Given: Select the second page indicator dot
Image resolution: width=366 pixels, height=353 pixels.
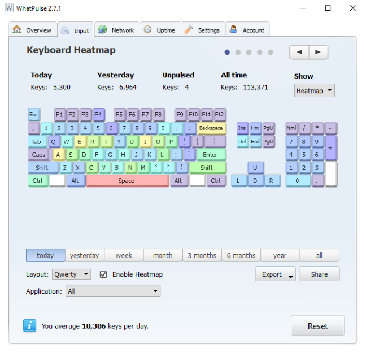Looking at the screenshot, I should pyautogui.click(x=238, y=53).
